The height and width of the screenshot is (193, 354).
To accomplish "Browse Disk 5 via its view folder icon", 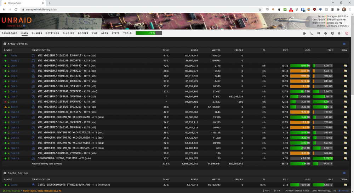I will 346,86.
